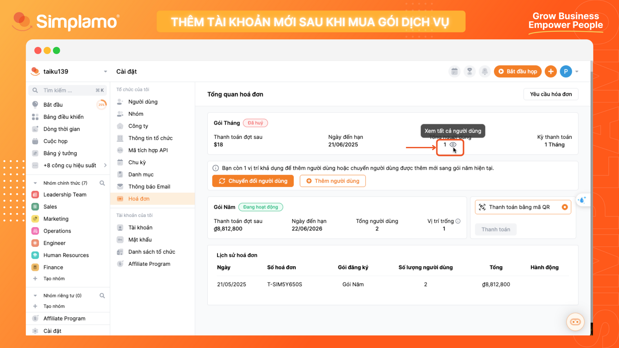Expand the profile dropdown arrow
The image size is (619, 348).
click(577, 72)
